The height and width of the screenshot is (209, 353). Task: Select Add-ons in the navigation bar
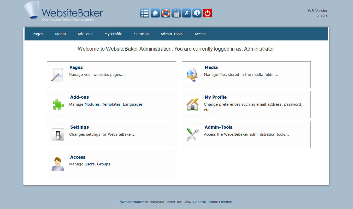coord(85,34)
